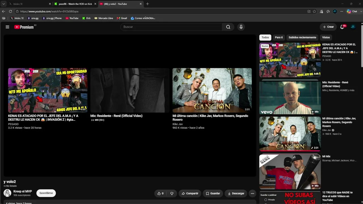Add this page to favorites star
Viewport: 363px width, 204px height.
coord(315,11)
